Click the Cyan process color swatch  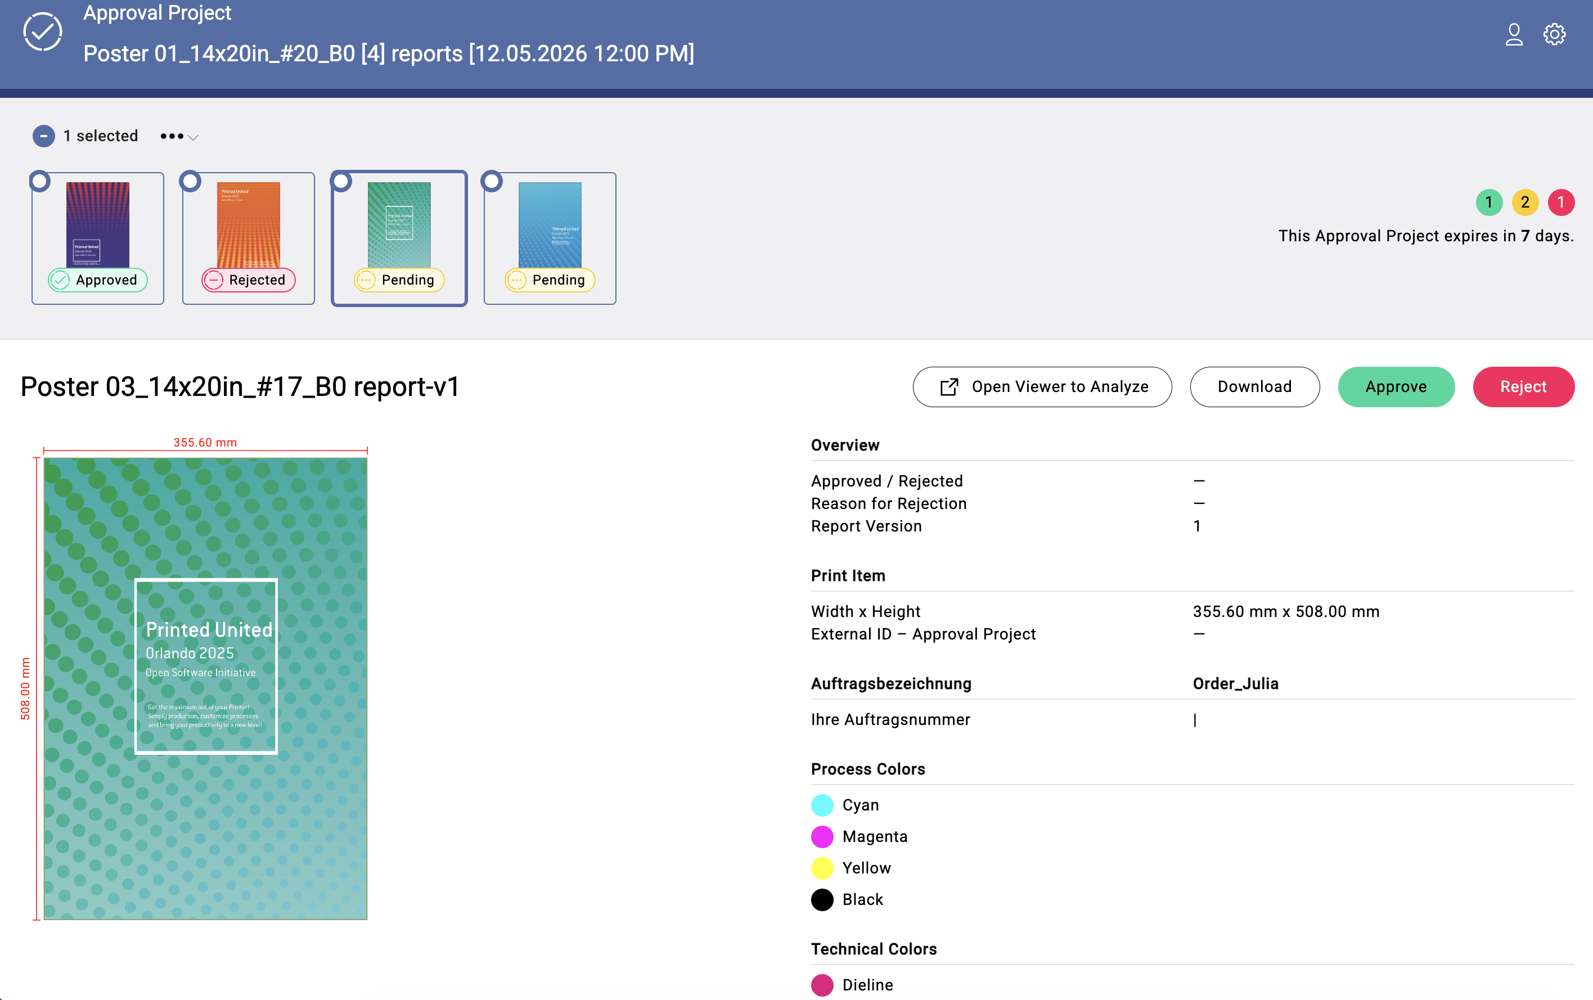pyautogui.click(x=822, y=805)
